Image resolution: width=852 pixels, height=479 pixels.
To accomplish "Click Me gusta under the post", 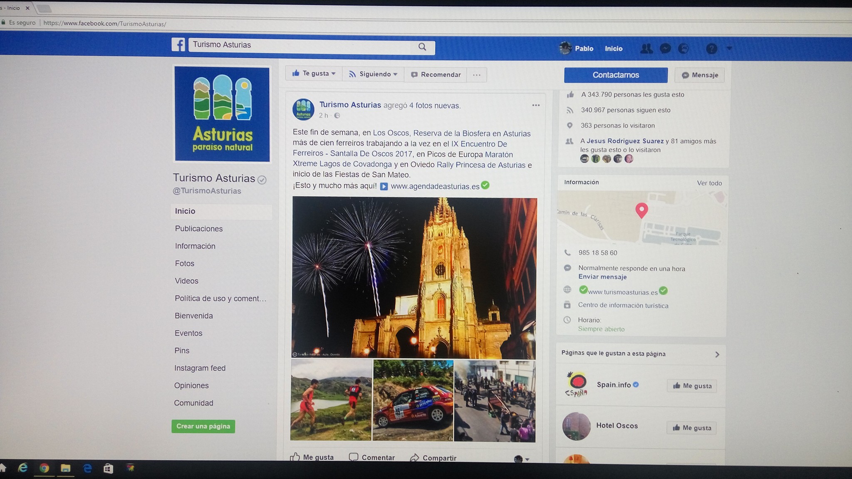I will coord(312,457).
